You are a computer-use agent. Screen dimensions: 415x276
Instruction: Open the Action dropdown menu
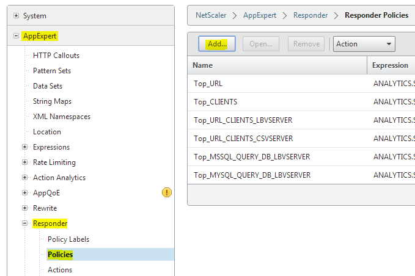364,44
